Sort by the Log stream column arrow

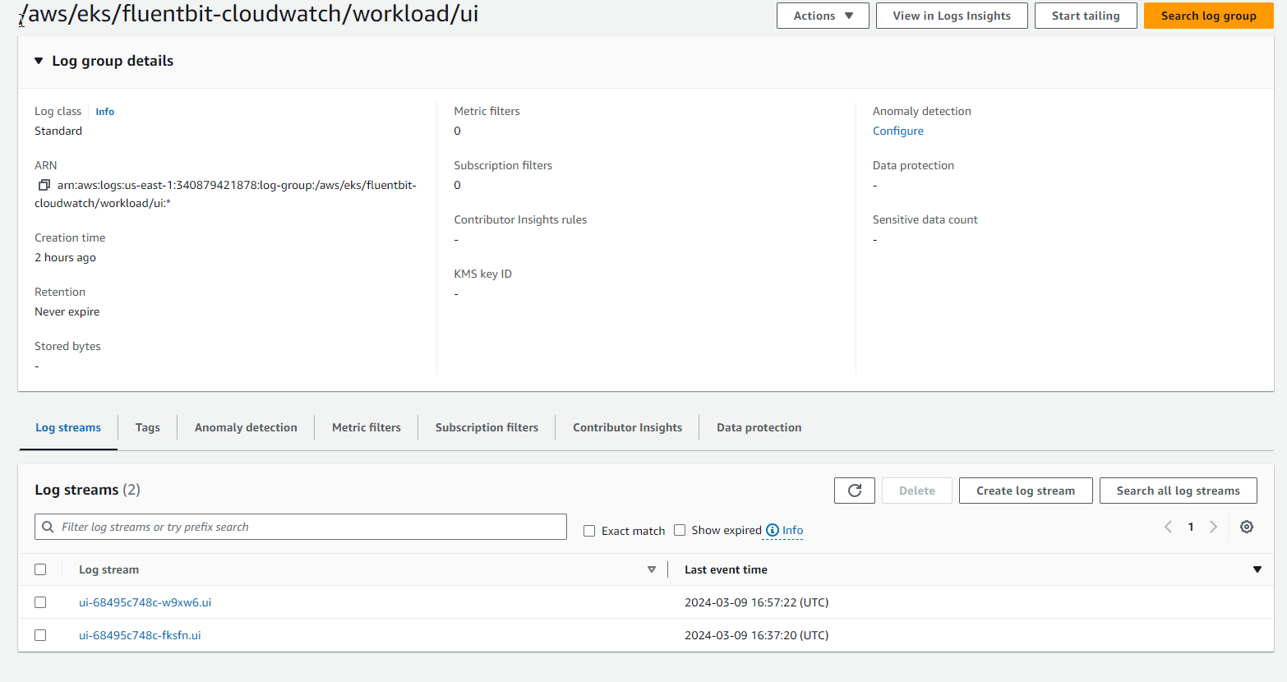[652, 569]
